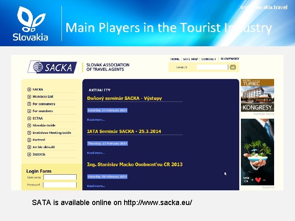Click arrow icon beside For members
The width and height of the screenshot is (295, 221).
click(29, 111)
